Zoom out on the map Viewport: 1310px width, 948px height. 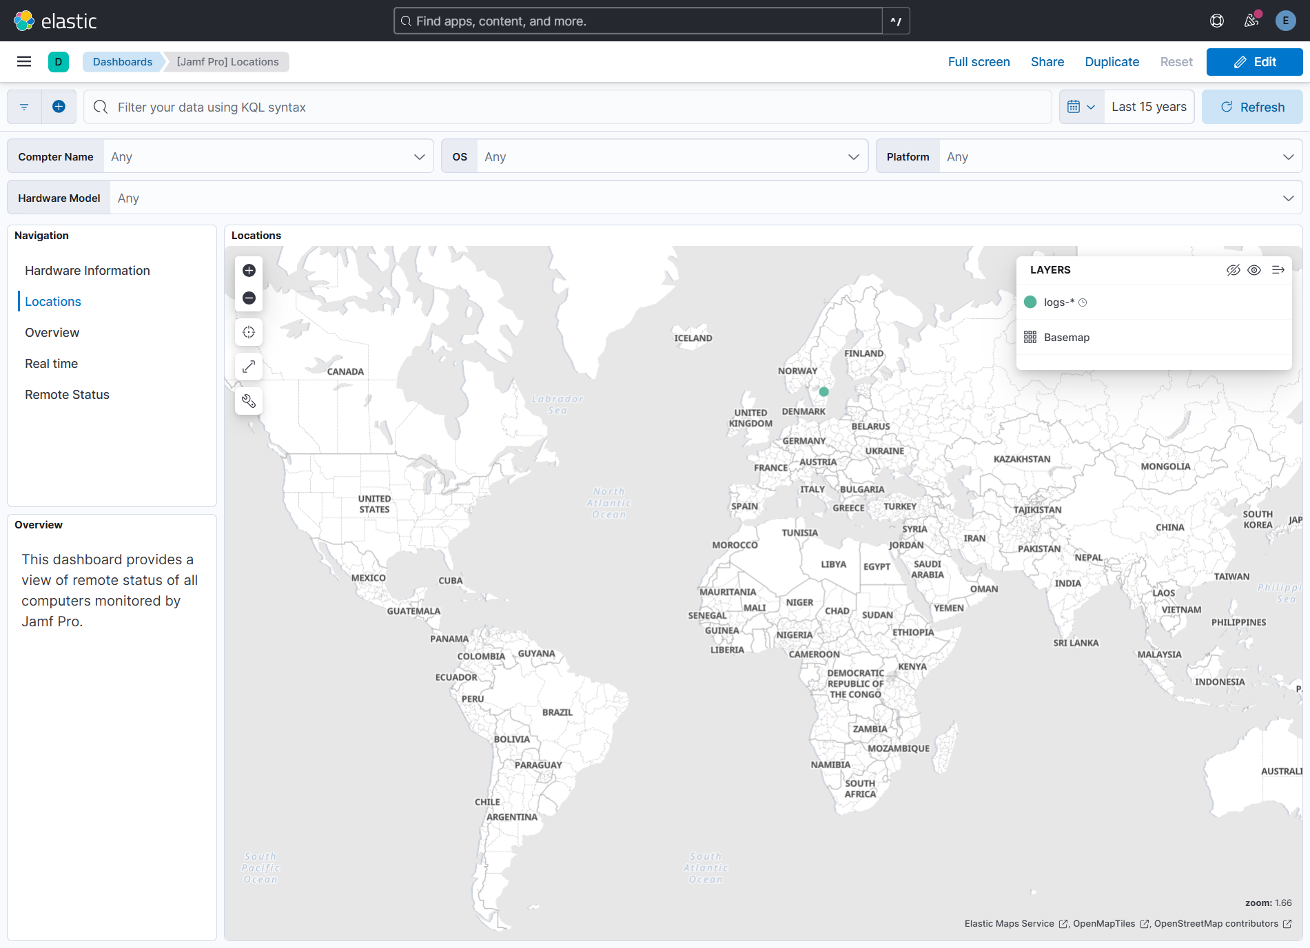(x=249, y=298)
